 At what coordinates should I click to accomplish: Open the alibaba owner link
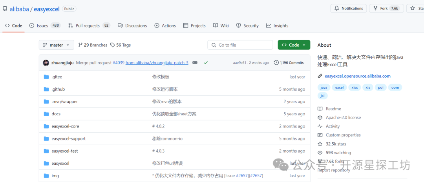click(x=19, y=9)
